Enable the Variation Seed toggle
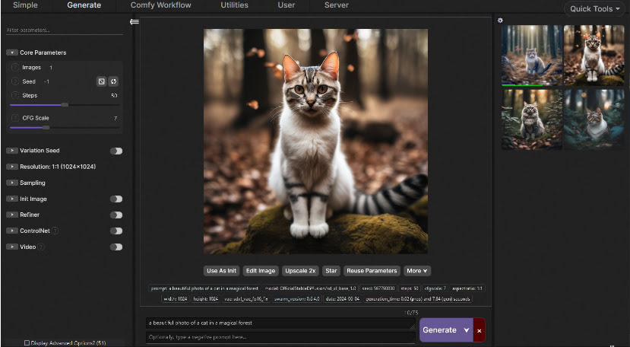Screen dimensions: 630x347 (x=116, y=151)
